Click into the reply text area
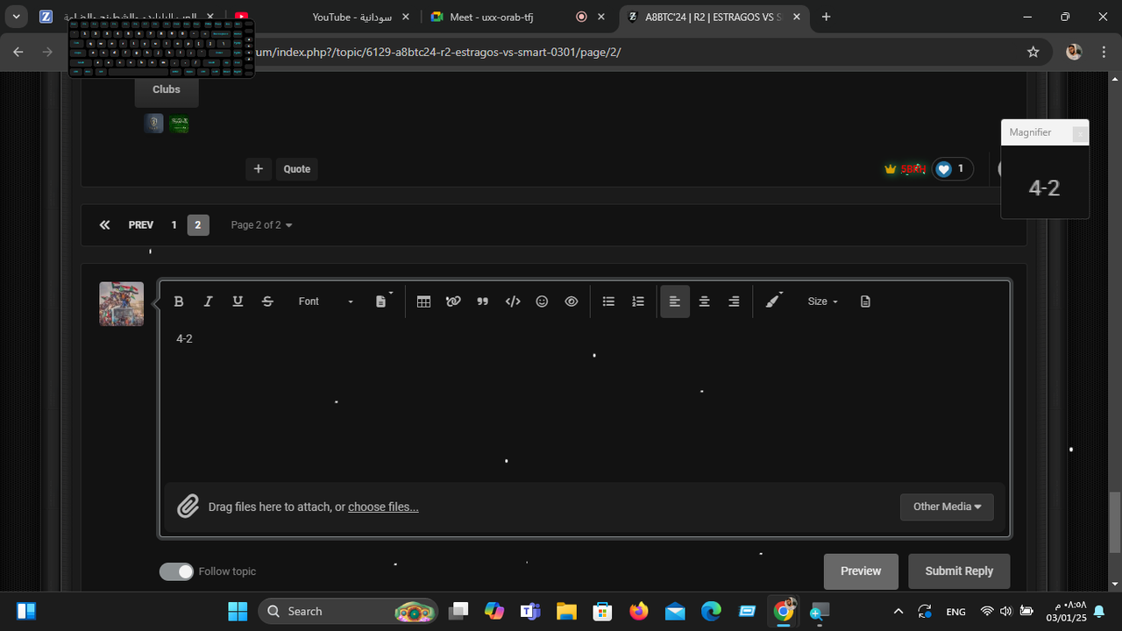Screen dimensions: 1122x631 [585, 403]
